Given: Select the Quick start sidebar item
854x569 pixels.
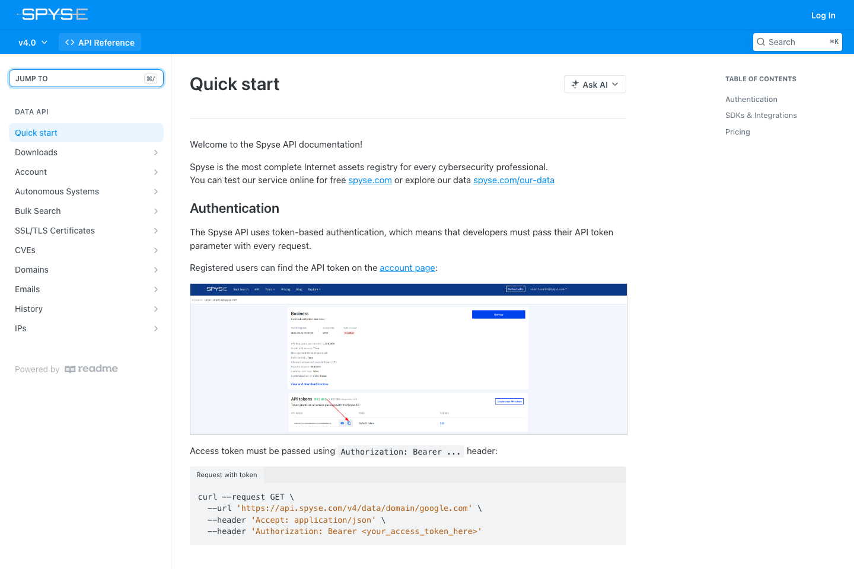Looking at the screenshot, I should (x=36, y=133).
